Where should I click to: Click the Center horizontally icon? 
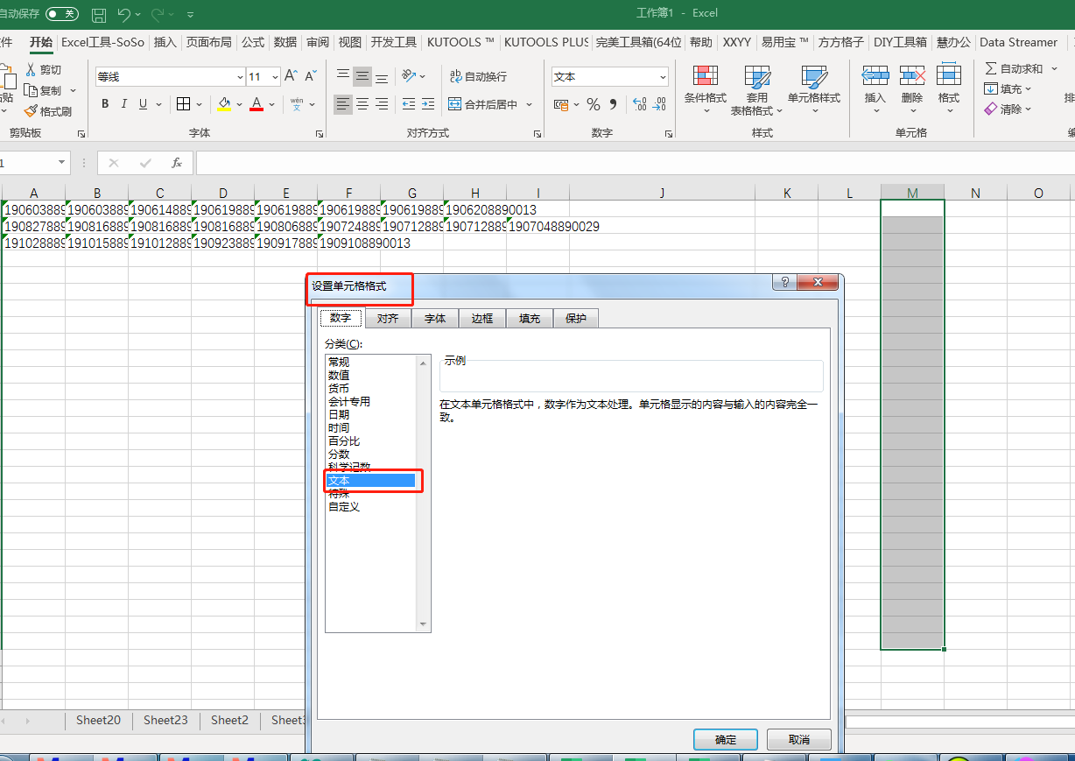coord(362,104)
